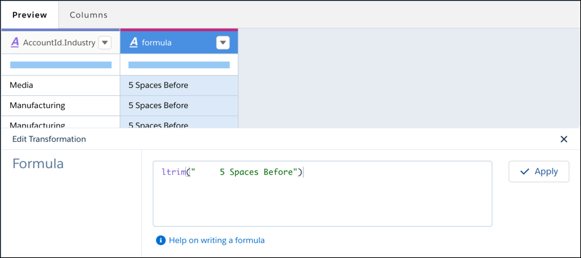
Task: Open formula column dropdown arrow
Action: pos(222,43)
